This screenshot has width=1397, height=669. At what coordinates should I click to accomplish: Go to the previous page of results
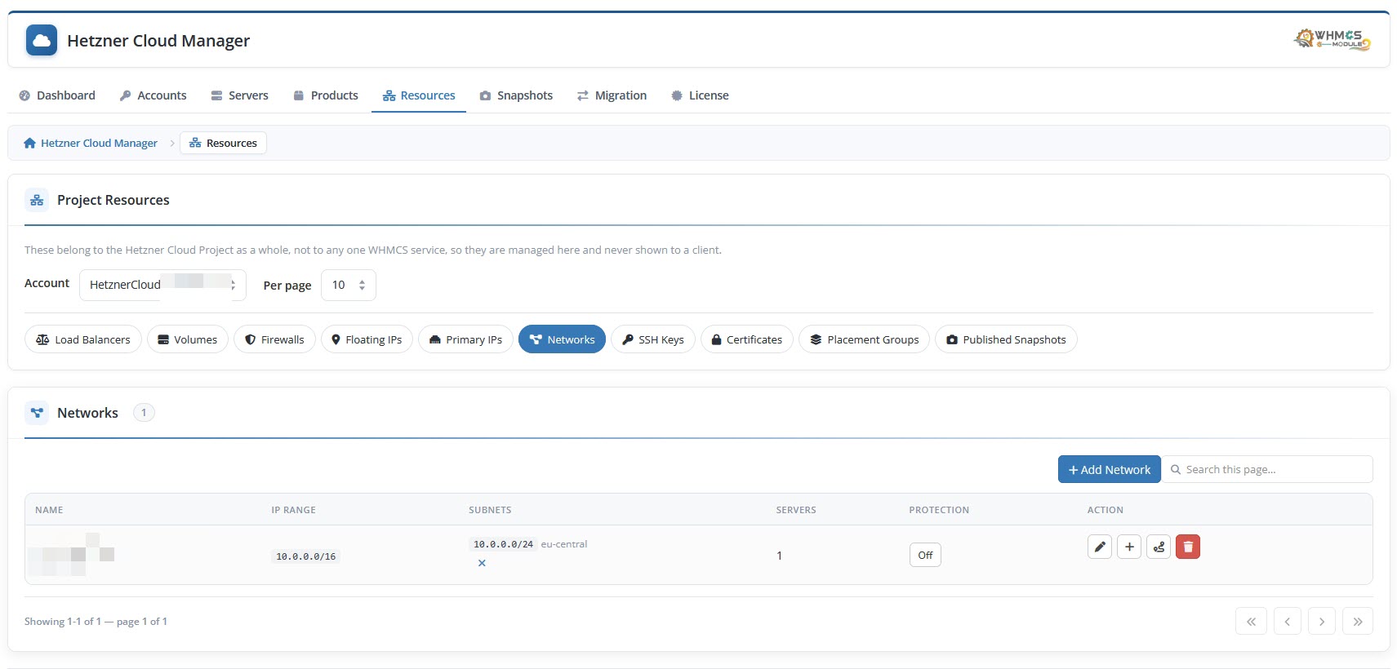click(x=1287, y=621)
